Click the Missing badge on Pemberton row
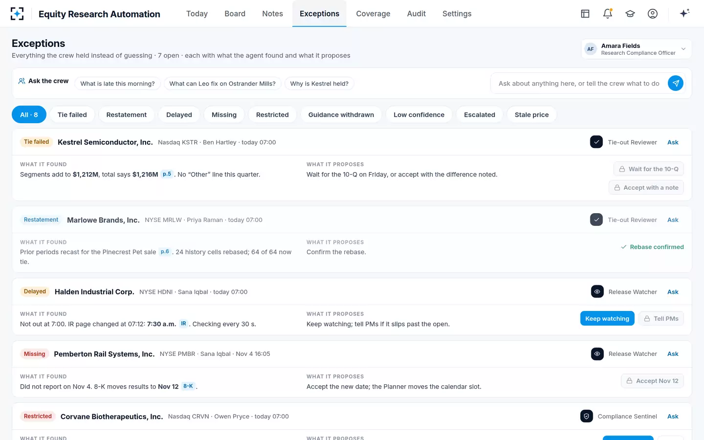Image resolution: width=704 pixels, height=440 pixels. coord(34,354)
